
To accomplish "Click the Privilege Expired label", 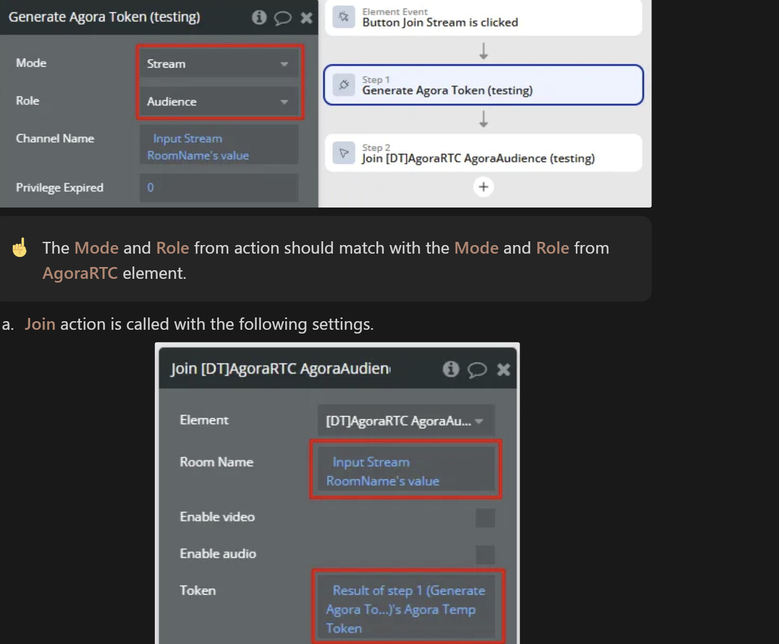I will [60, 188].
